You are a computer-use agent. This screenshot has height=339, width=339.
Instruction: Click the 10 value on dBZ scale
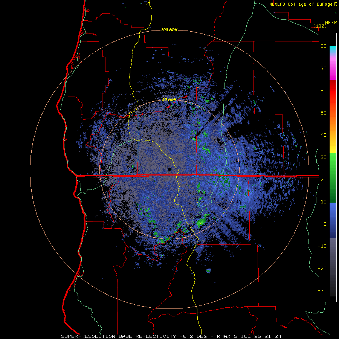[324, 202]
